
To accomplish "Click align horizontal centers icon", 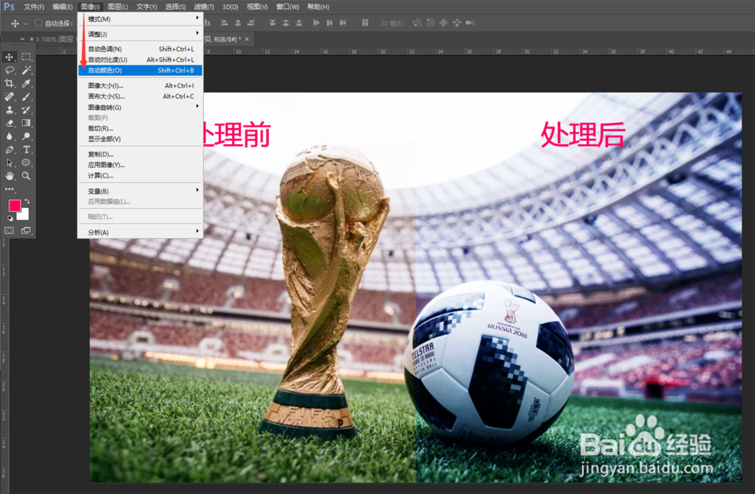I will (x=238, y=23).
